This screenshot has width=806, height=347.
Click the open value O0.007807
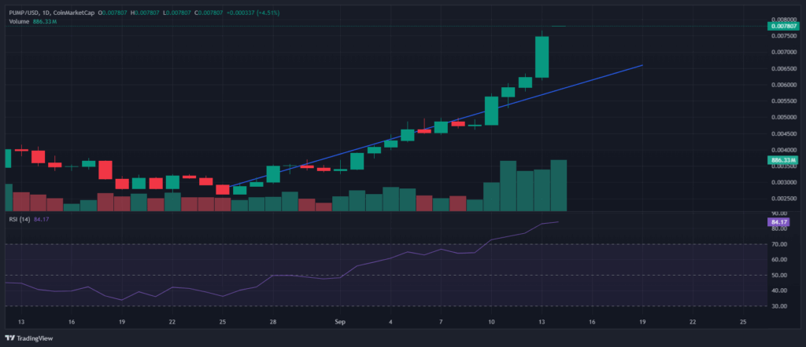tap(112, 13)
